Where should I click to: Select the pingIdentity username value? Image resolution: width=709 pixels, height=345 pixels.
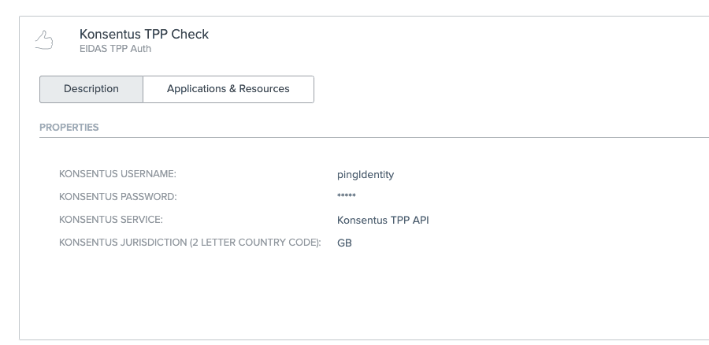coord(366,175)
